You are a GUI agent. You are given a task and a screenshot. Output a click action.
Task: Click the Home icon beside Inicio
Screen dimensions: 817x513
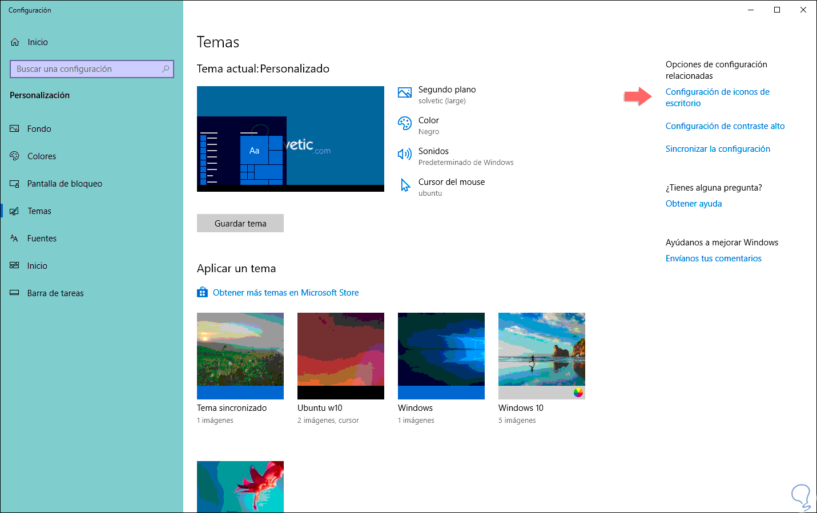click(x=15, y=42)
